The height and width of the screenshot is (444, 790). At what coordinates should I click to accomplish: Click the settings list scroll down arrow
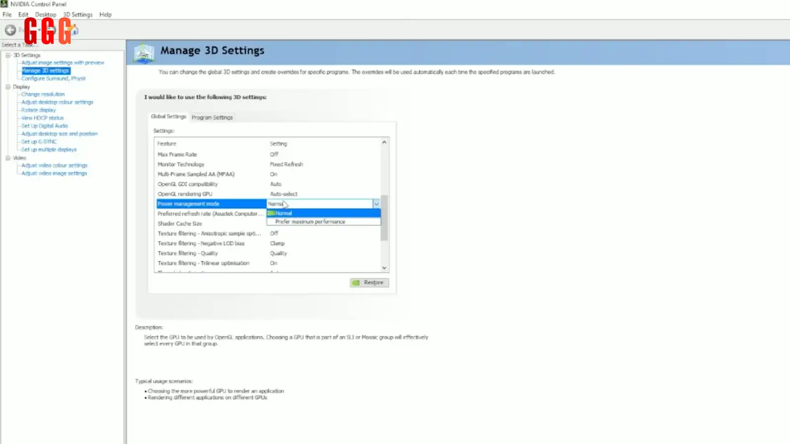(384, 268)
